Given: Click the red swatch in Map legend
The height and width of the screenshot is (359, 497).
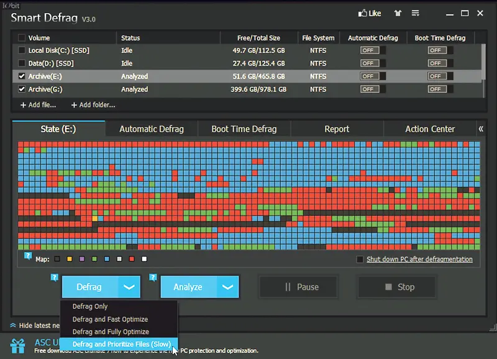Looking at the screenshot, I should (x=132, y=259).
